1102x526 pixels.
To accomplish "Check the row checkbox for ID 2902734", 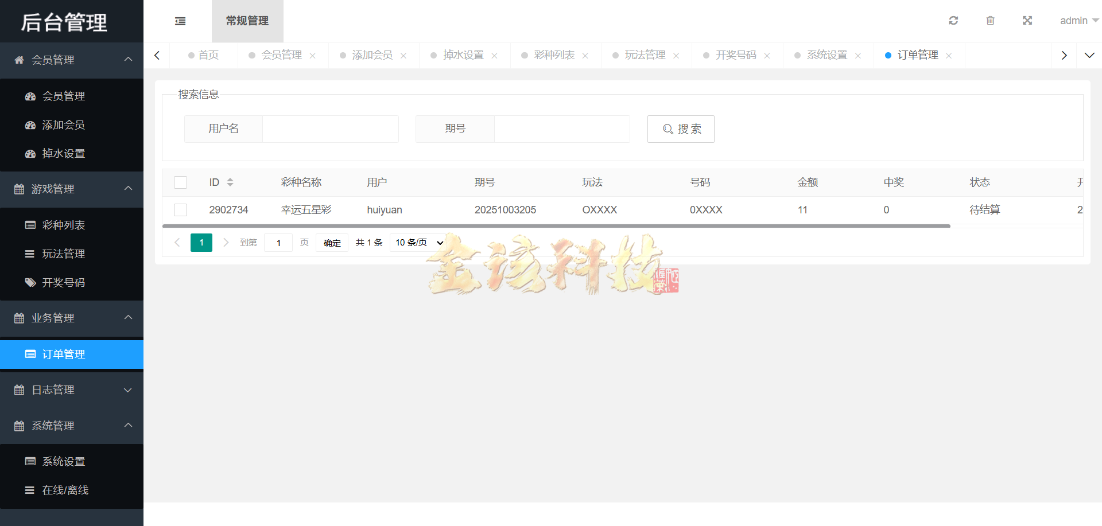I will click(x=180, y=209).
